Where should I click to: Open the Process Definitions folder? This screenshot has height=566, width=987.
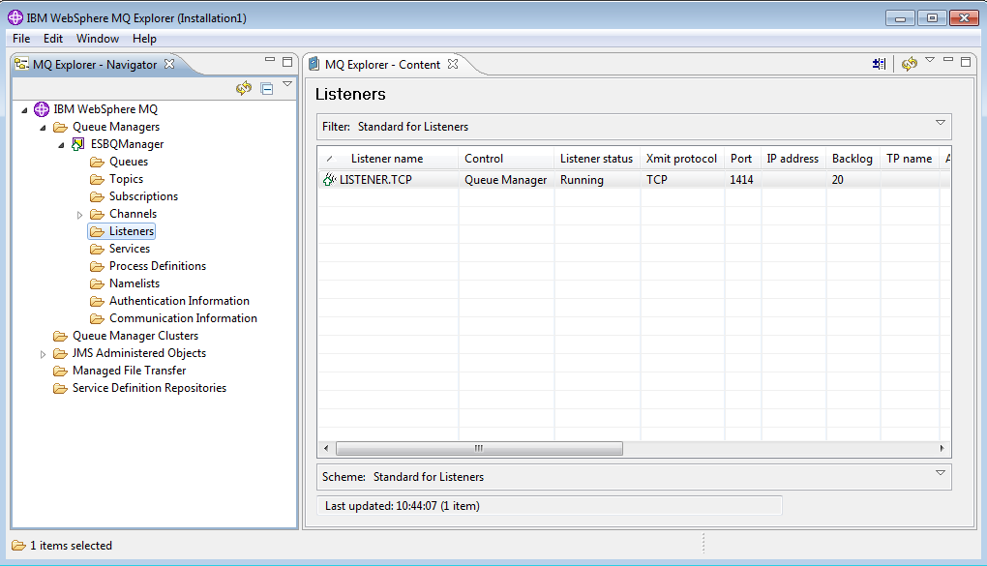[x=158, y=266]
